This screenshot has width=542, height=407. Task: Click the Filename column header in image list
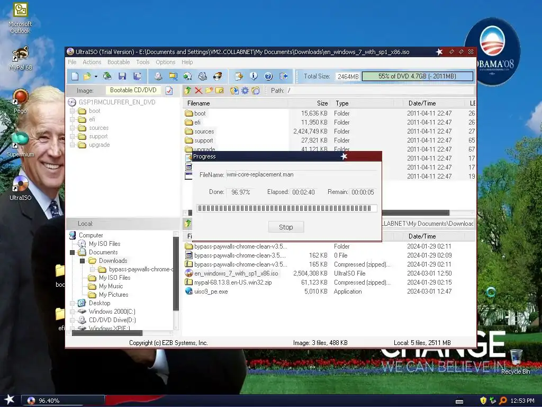click(236, 103)
